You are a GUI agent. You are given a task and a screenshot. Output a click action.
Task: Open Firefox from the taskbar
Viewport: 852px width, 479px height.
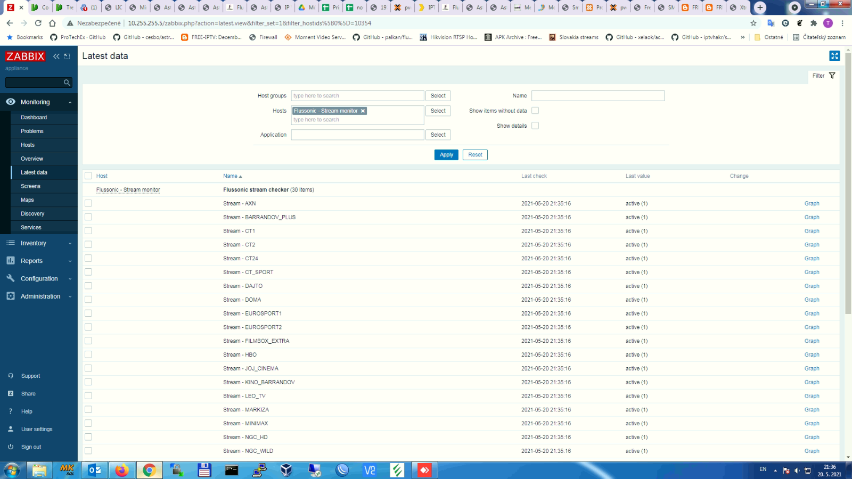[122, 470]
